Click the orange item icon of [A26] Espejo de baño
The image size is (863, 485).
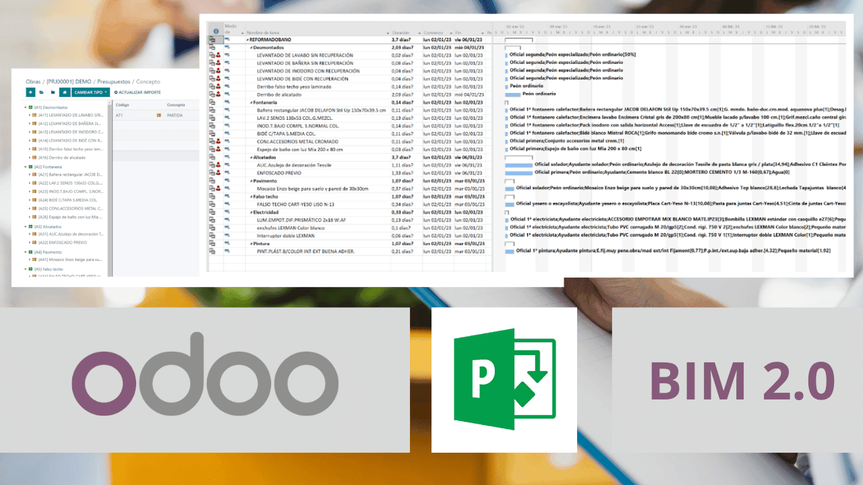coord(34,217)
